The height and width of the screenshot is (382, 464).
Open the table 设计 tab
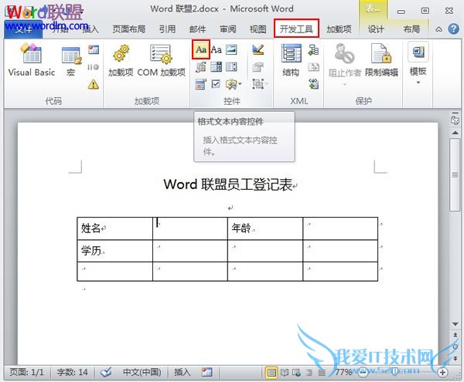point(376,29)
